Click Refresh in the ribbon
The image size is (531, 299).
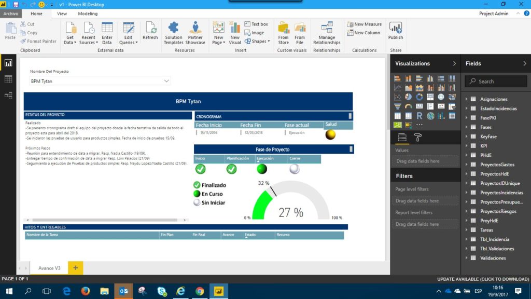coord(150,31)
